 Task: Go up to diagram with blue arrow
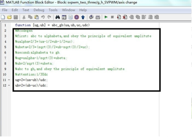point(83,17)
